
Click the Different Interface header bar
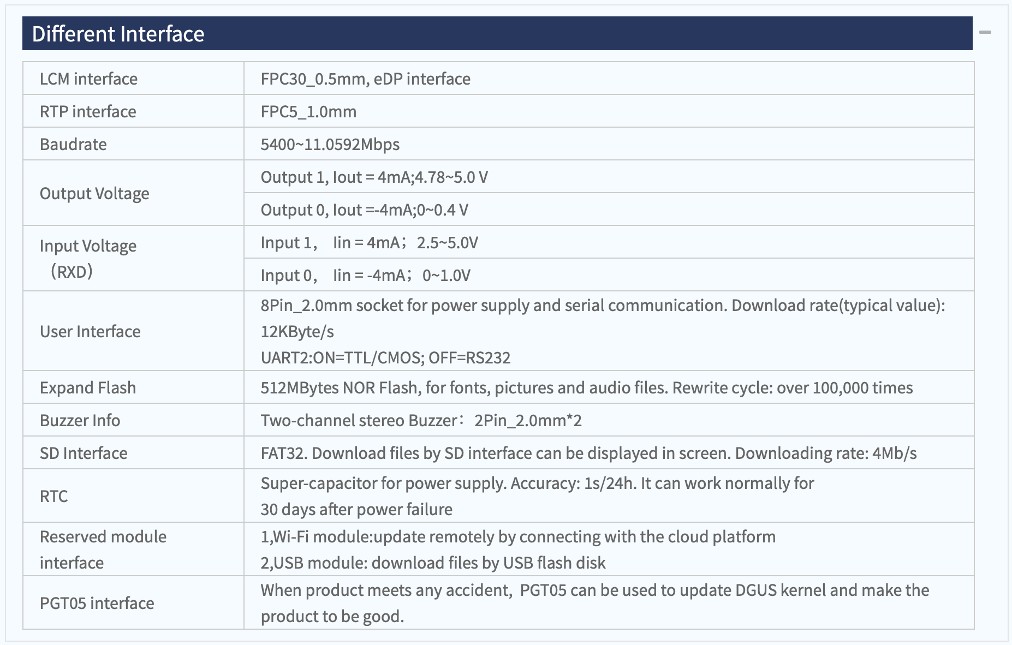click(497, 33)
